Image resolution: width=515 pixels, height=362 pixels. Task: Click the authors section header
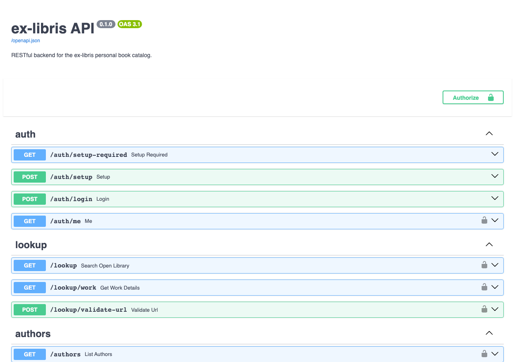coord(33,333)
